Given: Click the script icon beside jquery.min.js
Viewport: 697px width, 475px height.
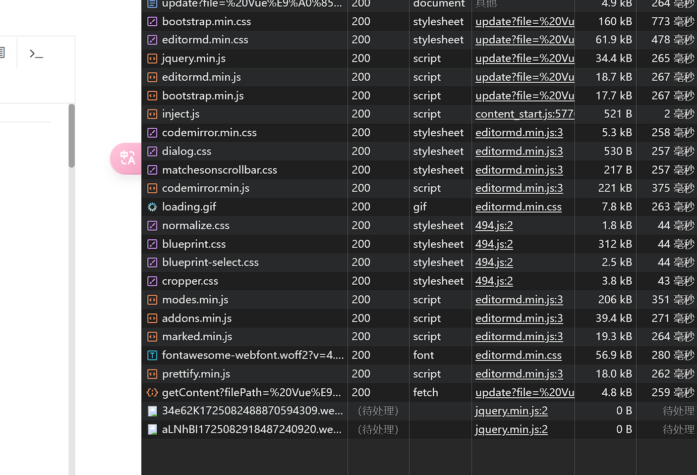Looking at the screenshot, I should pos(152,59).
